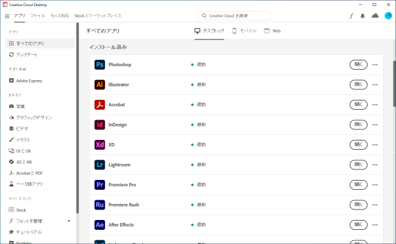The width and height of the screenshot is (396, 244).
Task: Click the Photoshop 最新 status text
Action: (202, 65)
